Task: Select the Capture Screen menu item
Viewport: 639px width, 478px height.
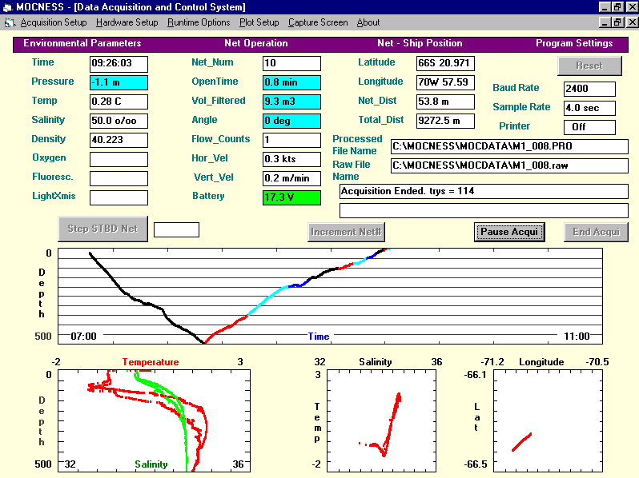Action: (318, 22)
